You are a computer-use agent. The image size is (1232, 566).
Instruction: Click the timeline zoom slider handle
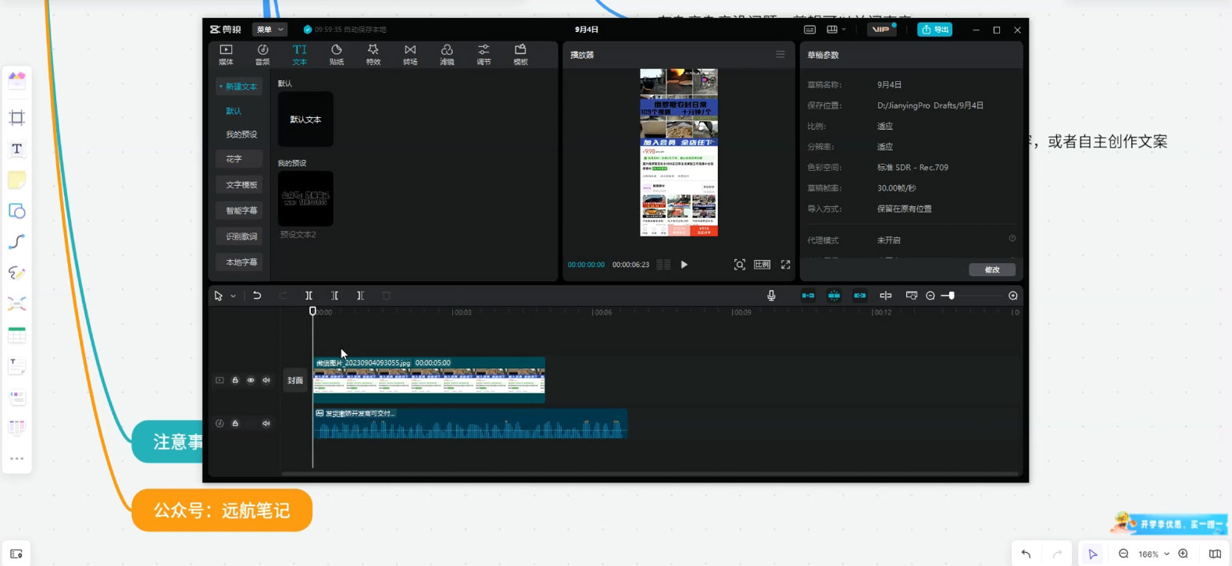(951, 296)
